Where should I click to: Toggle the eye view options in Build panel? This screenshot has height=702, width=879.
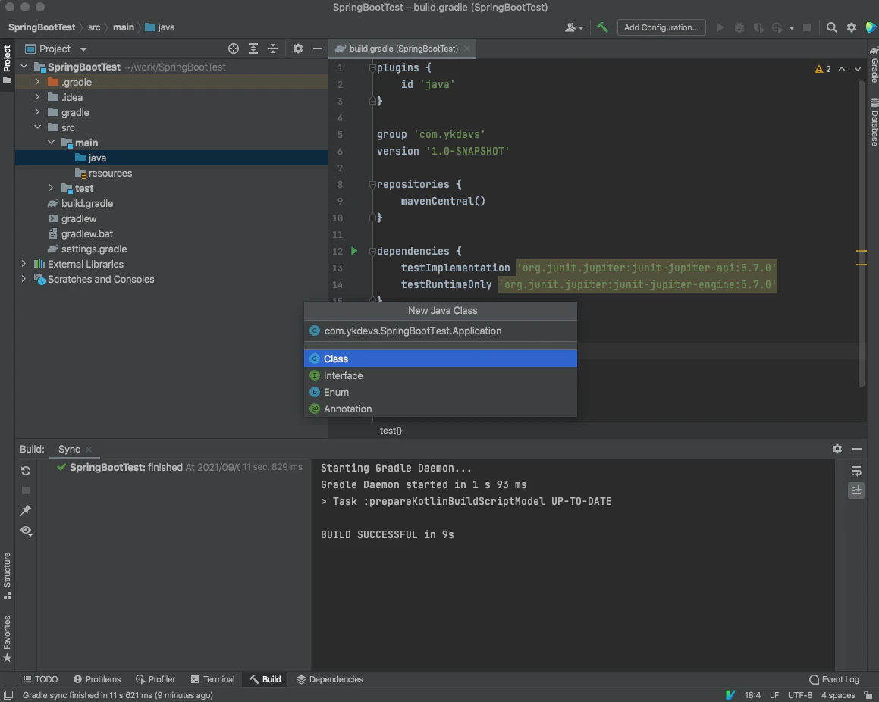pos(26,531)
